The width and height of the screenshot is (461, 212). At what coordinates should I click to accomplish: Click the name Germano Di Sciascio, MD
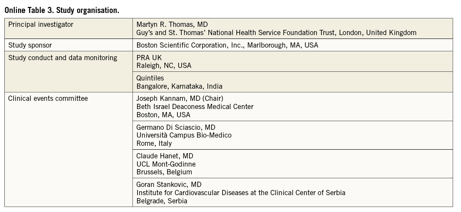[x=176, y=128]
